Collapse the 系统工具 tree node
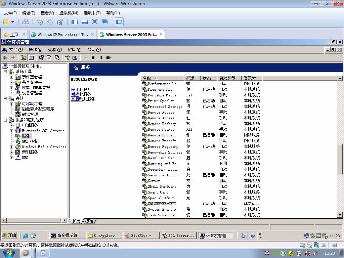344x258 pixels. point(5,72)
